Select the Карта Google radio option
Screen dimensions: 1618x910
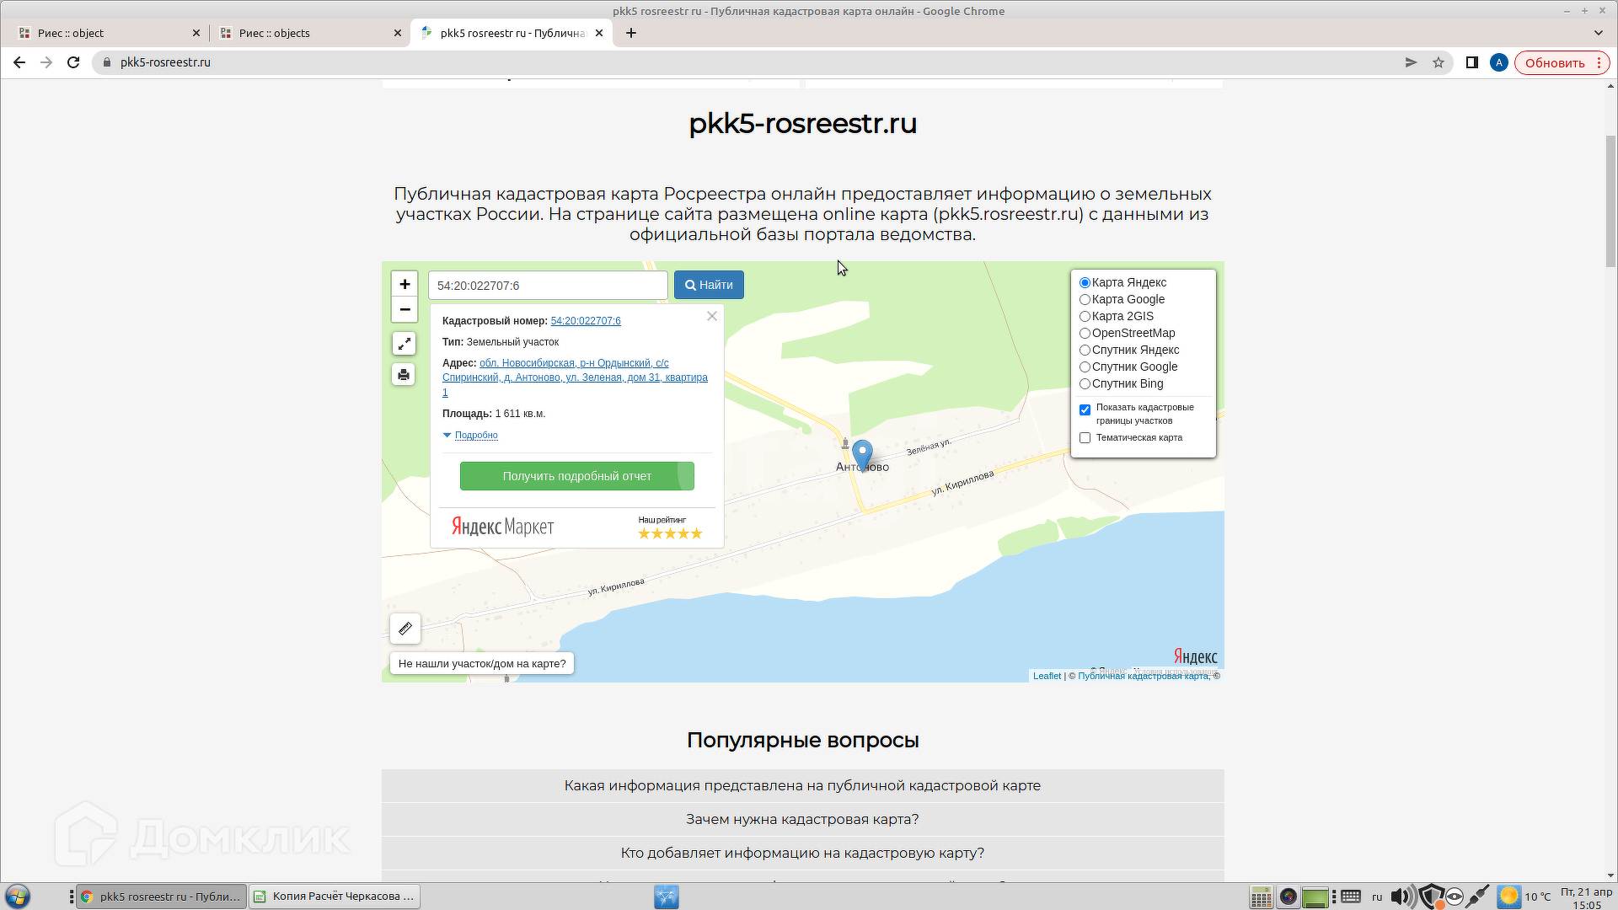coord(1085,300)
